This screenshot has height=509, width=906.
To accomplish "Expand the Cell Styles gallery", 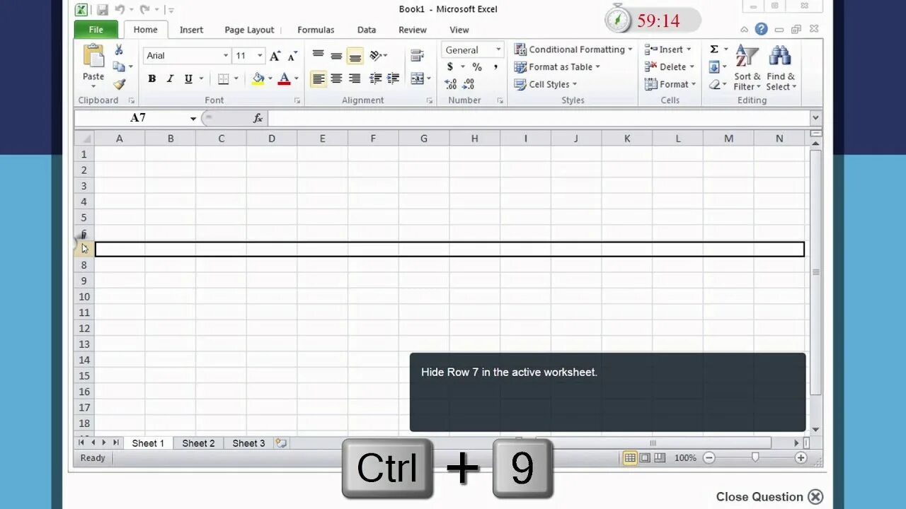I will click(546, 84).
